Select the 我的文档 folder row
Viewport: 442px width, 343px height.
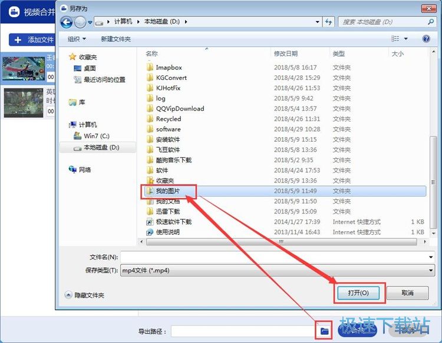coord(285,201)
